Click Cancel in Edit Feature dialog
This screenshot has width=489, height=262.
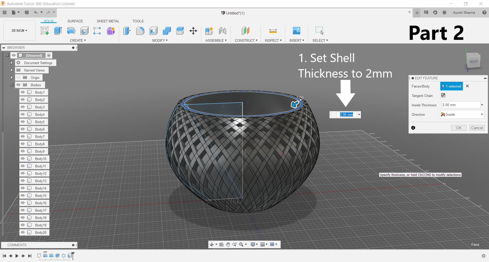pyautogui.click(x=477, y=128)
